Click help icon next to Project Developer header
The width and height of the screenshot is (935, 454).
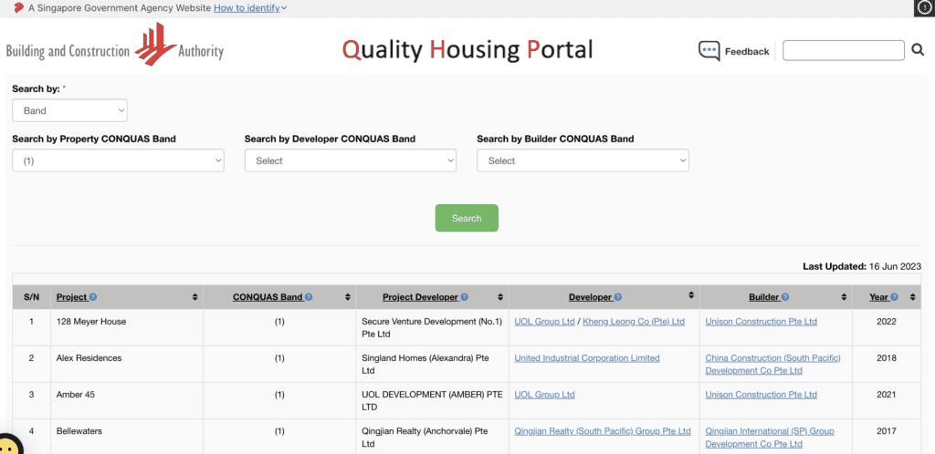point(465,297)
